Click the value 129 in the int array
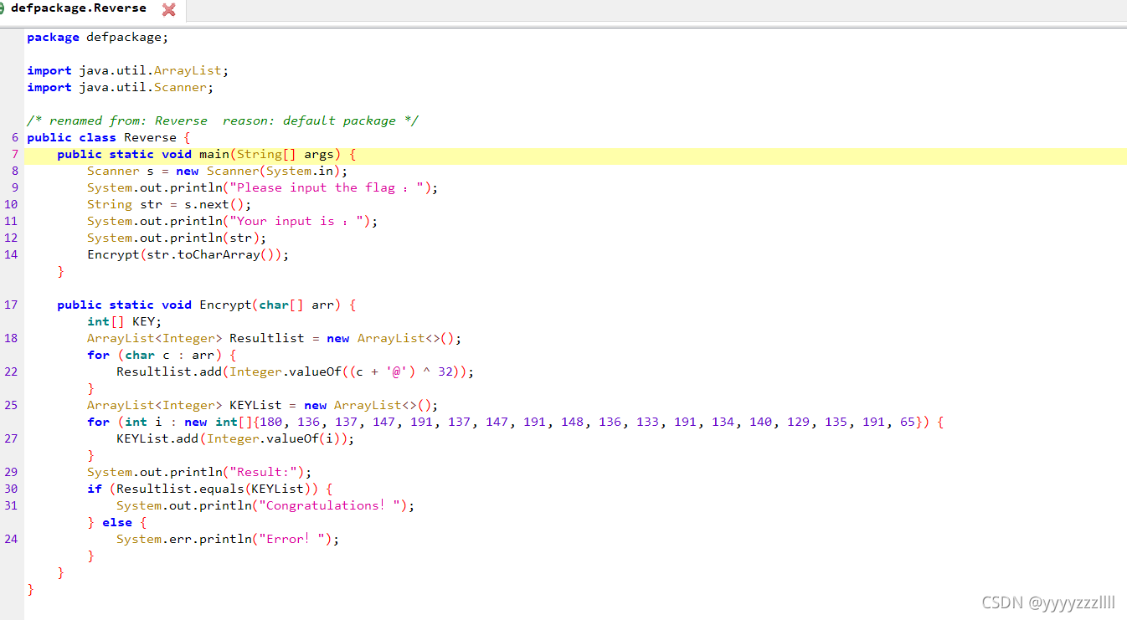 click(x=798, y=422)
